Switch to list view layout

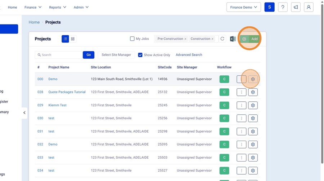click(x=65, y=39)
